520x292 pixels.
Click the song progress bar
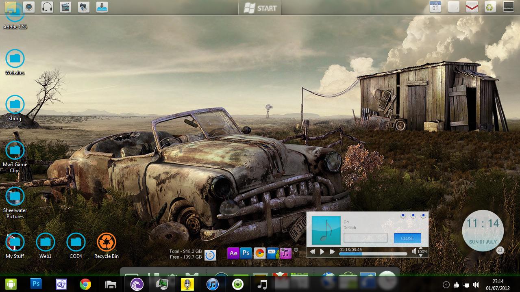[x=373, y=254]
